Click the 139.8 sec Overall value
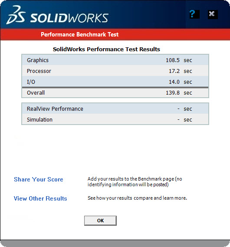This screenshot has width=230, height=247. (x=179, y=92)
